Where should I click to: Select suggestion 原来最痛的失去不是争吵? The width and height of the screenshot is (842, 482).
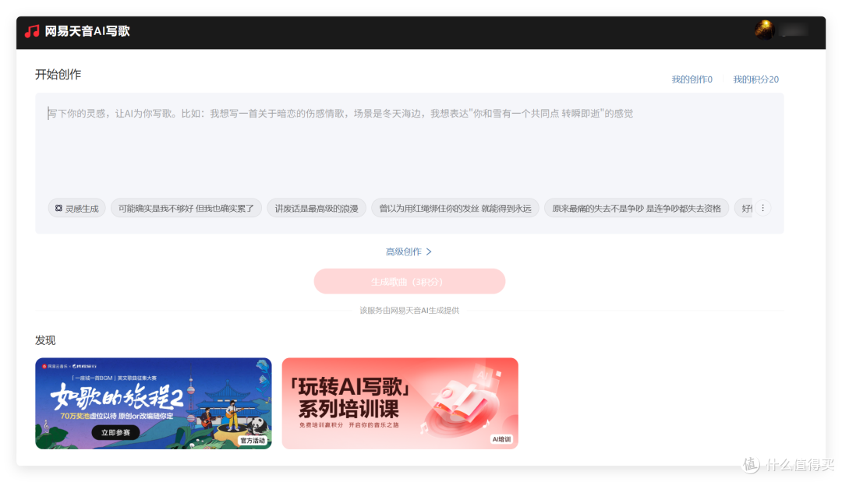(x=636, y=208)
